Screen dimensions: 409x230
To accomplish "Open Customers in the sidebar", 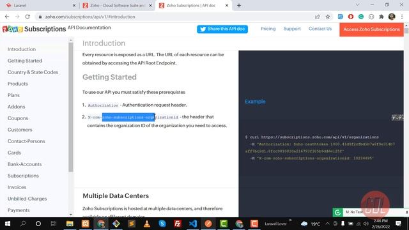I will [20, 129].
